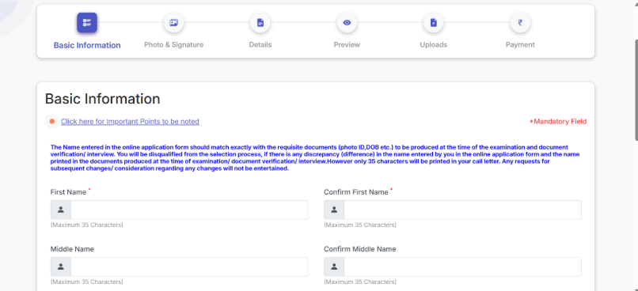
Task: Go to the Preview step label
Action: [x=347, y=45]
